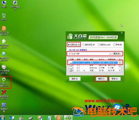The width and height of the screenshot is (139, 120).
Task: Click the 取消 (C) cancel button
Action: [115, 79]
